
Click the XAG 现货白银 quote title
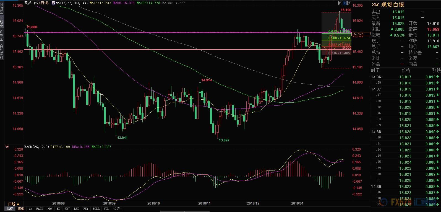pos(388,5)
